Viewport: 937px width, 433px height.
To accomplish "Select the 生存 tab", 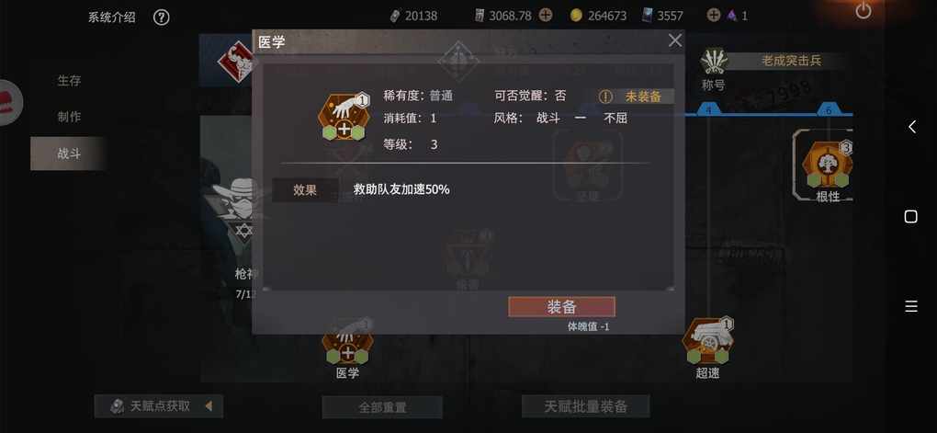I will coord(69,81).
